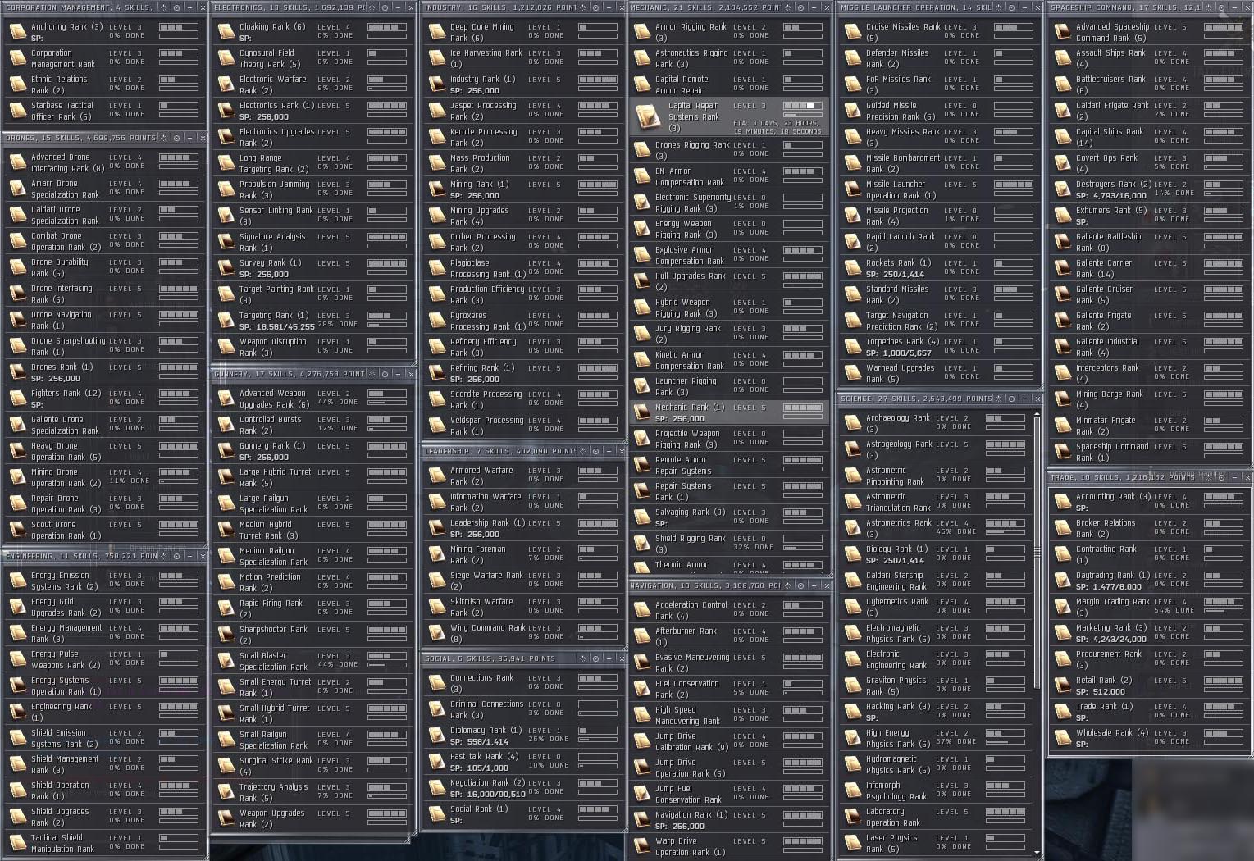Select the Negotiation skill name
1254x861 pixels.
point(487,782)
